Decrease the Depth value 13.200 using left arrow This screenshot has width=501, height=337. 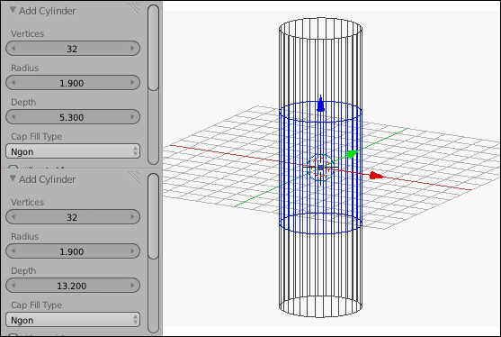pyautogui.click(x=13, y=285)
